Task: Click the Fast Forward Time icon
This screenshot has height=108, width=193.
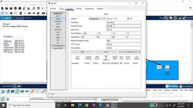Action: [x=19, y=86]
